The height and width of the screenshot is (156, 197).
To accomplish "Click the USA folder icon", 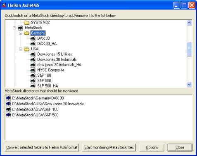I will point(26,49).
